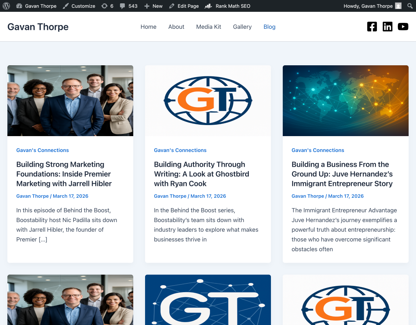Image resolution: width=416 pixels, height=325 pixels.
Task: Select Edit Page in the admin bar
Action: 188,6
